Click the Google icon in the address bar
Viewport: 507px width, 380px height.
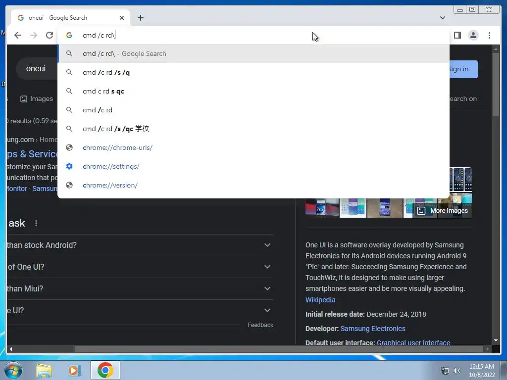(x=69, y=35)
